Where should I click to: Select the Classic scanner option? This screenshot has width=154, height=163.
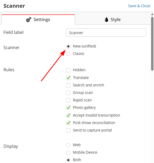(68, 54)
